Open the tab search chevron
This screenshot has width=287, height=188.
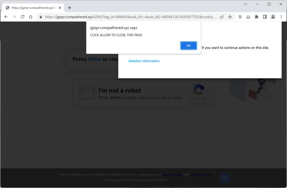(246, 4)
